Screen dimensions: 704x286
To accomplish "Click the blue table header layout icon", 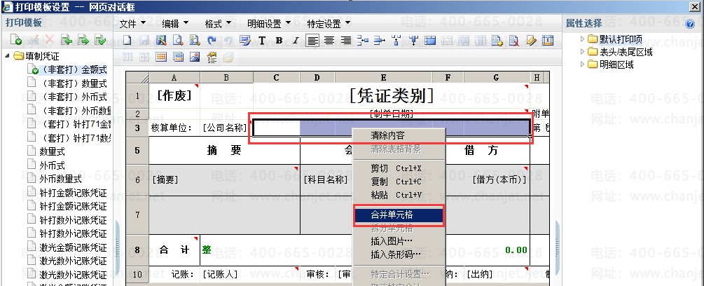I will (430, 41).
